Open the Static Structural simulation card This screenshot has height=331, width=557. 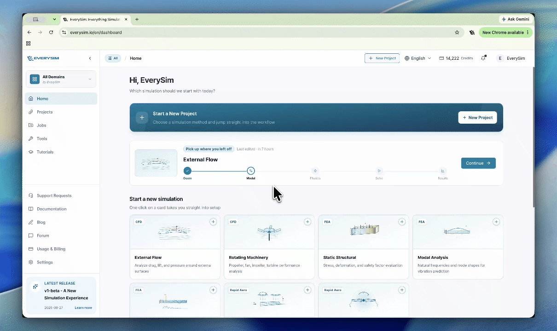364,247
